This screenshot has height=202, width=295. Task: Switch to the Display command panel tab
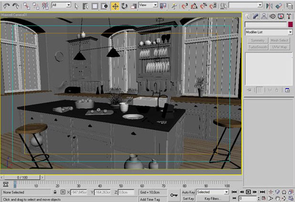pos(281,16)
